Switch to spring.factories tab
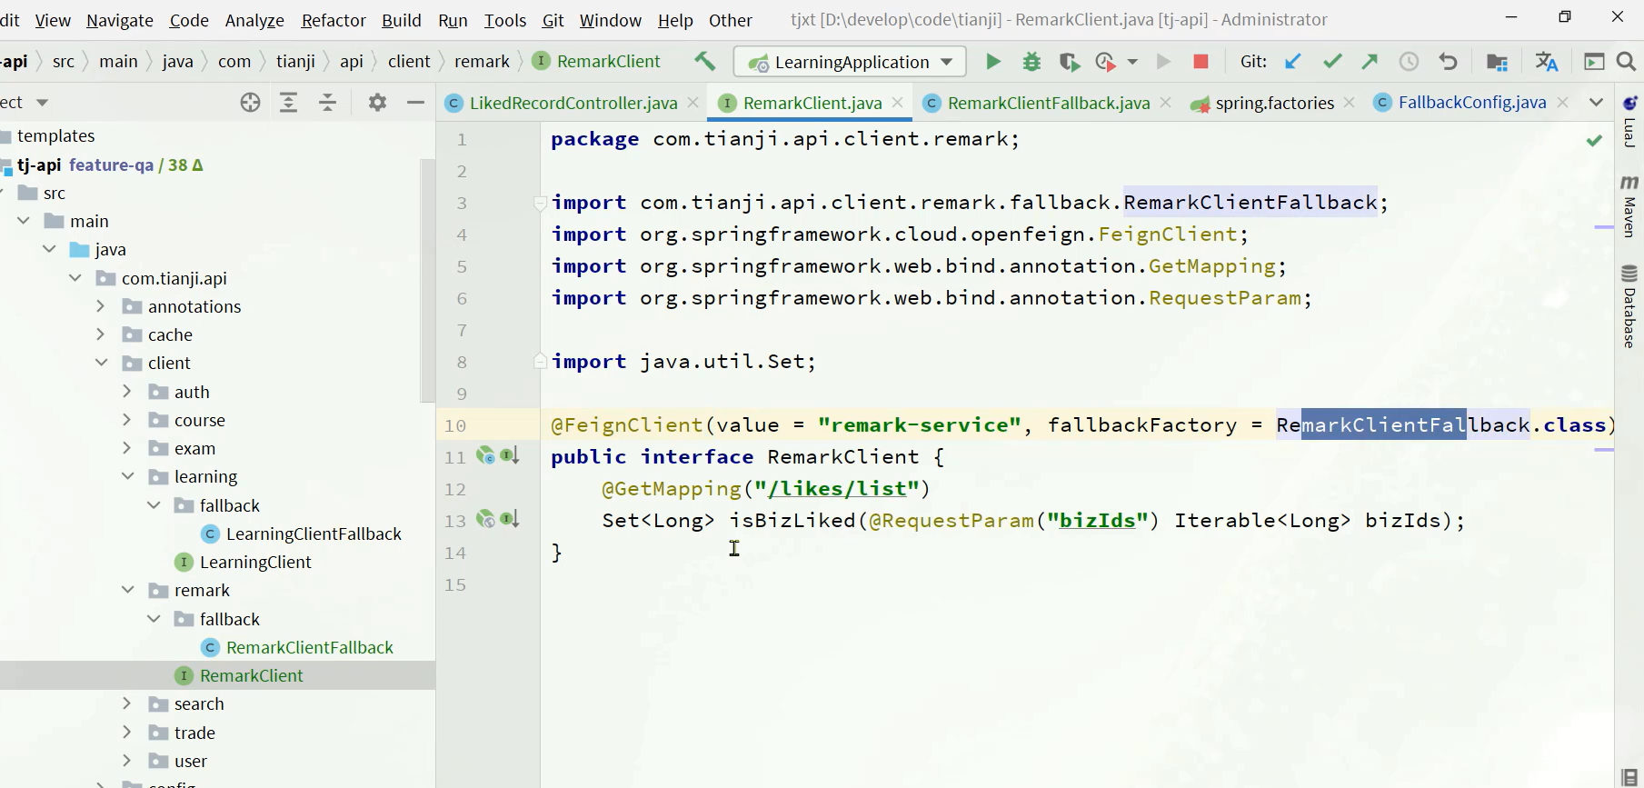Image resolution: width=1644 pixels, height=788 pixels. tap(1274, 103)
